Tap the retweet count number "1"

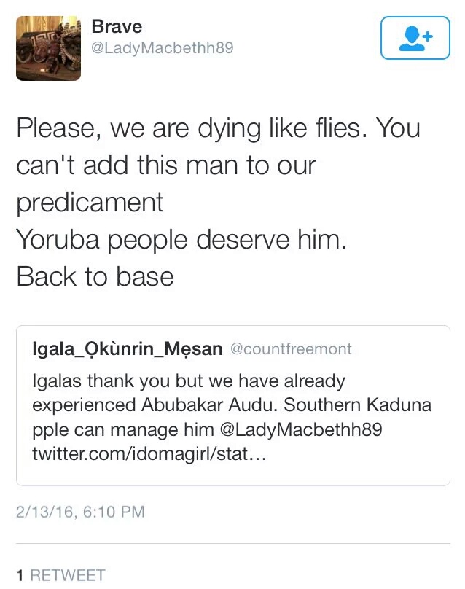pyautogui.click(x=20, y=575)
